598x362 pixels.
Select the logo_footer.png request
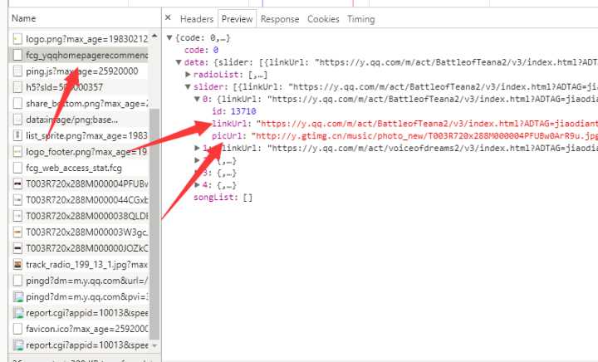click(x=79, y=152)
